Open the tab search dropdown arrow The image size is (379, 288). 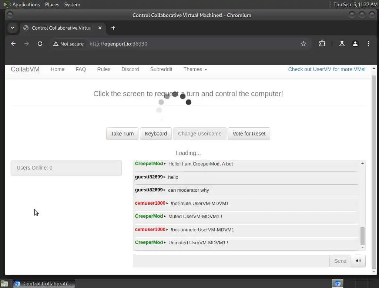point(13,28)
